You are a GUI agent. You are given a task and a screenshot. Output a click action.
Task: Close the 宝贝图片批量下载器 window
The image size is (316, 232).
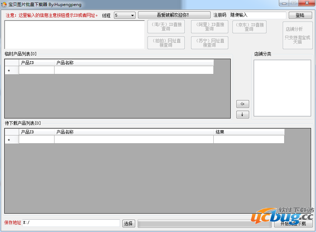(x=307, y=3)
